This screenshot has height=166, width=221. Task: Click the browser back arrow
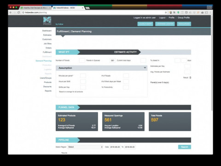(x=11, y=12)
